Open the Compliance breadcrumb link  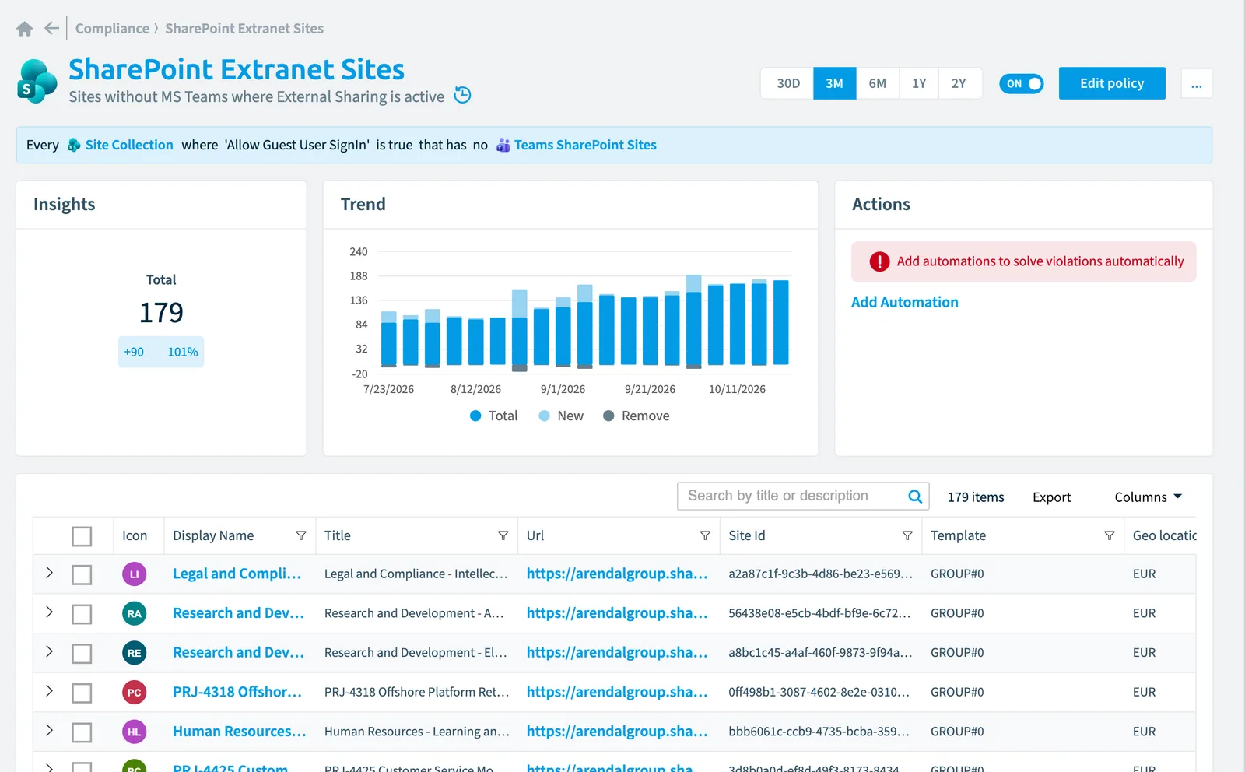click(112, 29)
